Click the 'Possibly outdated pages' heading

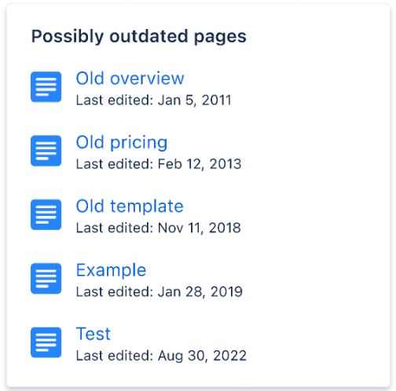point(139,37)
